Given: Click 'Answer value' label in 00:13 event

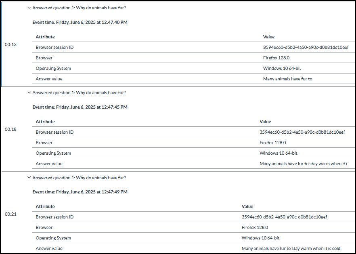Looking at the screenshot, I should point(49,79).
